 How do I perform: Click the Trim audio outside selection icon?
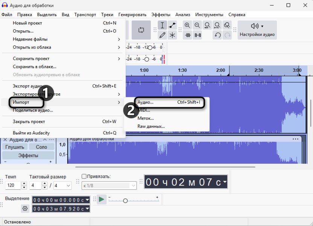coord(187,35)
